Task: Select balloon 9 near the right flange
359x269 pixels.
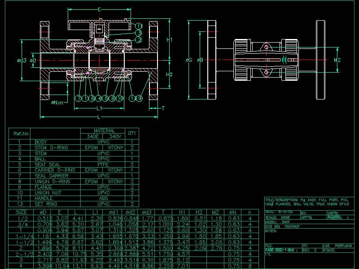Action: point(140,97)
